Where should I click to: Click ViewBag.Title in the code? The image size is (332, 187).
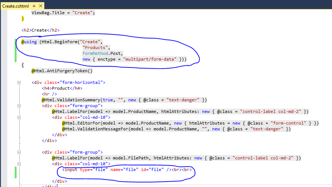[48, 13]
